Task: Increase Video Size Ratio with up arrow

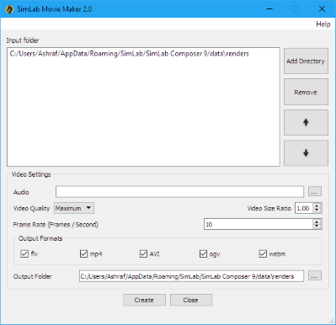Action: 317,206
